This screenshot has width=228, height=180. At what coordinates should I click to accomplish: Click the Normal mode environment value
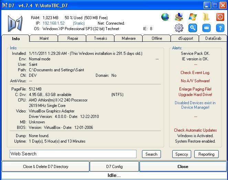pos(40,59)
